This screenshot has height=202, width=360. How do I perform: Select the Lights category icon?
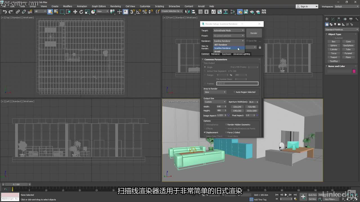pos(335,25)
